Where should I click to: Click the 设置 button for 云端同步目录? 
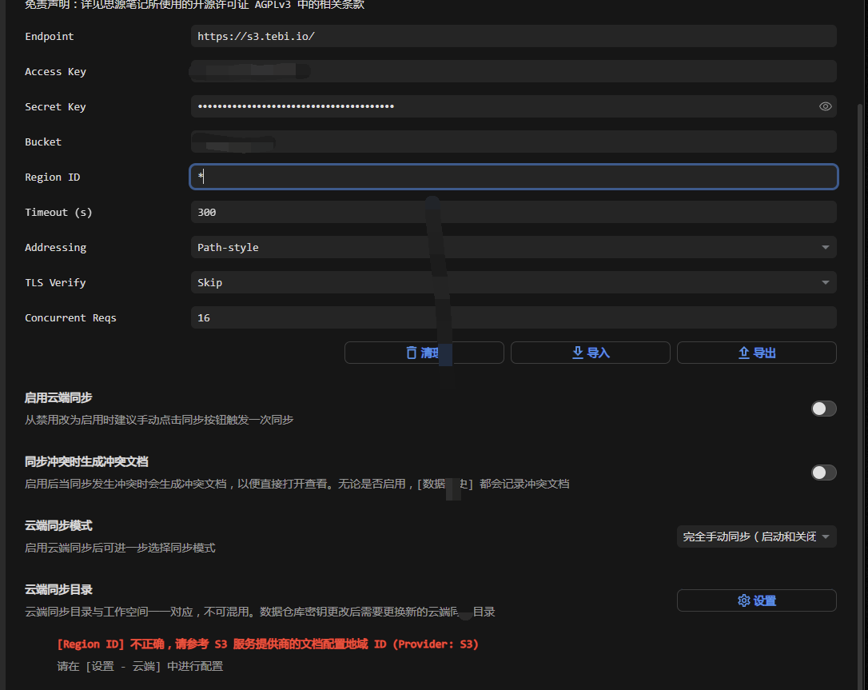[756, 600]
